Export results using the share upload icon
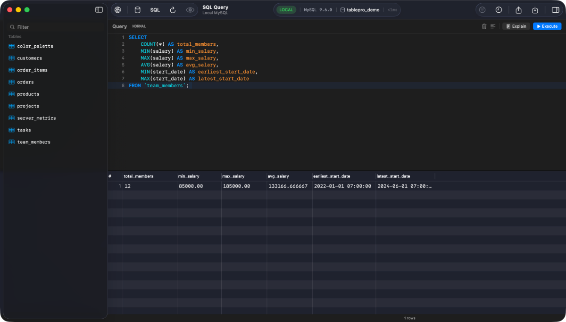The height and width of the screenshot is (322, 566). 518,9
